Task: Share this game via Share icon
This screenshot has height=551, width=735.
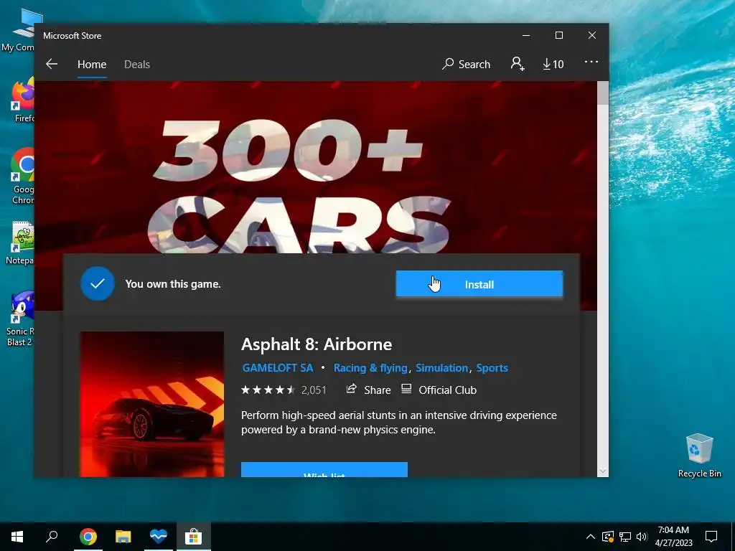Action: (x=368, y=390)
